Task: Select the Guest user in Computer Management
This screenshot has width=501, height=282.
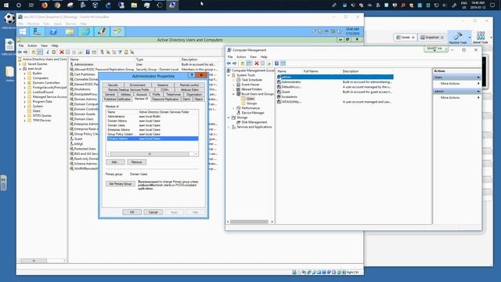Action: pyautogui.click(x=285, y=92)
